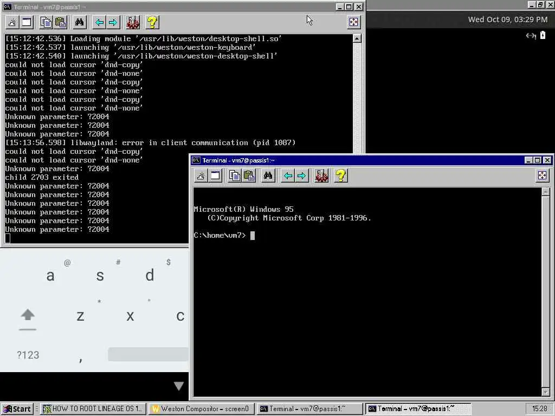Go to next tab in front Windows 95 terminal

(302, 175)
